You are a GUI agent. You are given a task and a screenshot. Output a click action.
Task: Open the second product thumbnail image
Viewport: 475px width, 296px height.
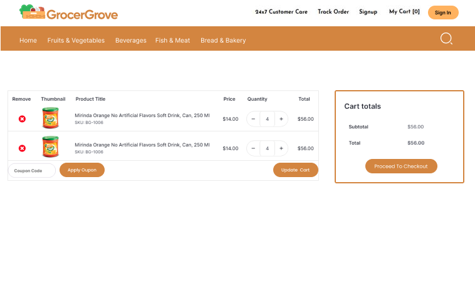click(x=50, y=147)
